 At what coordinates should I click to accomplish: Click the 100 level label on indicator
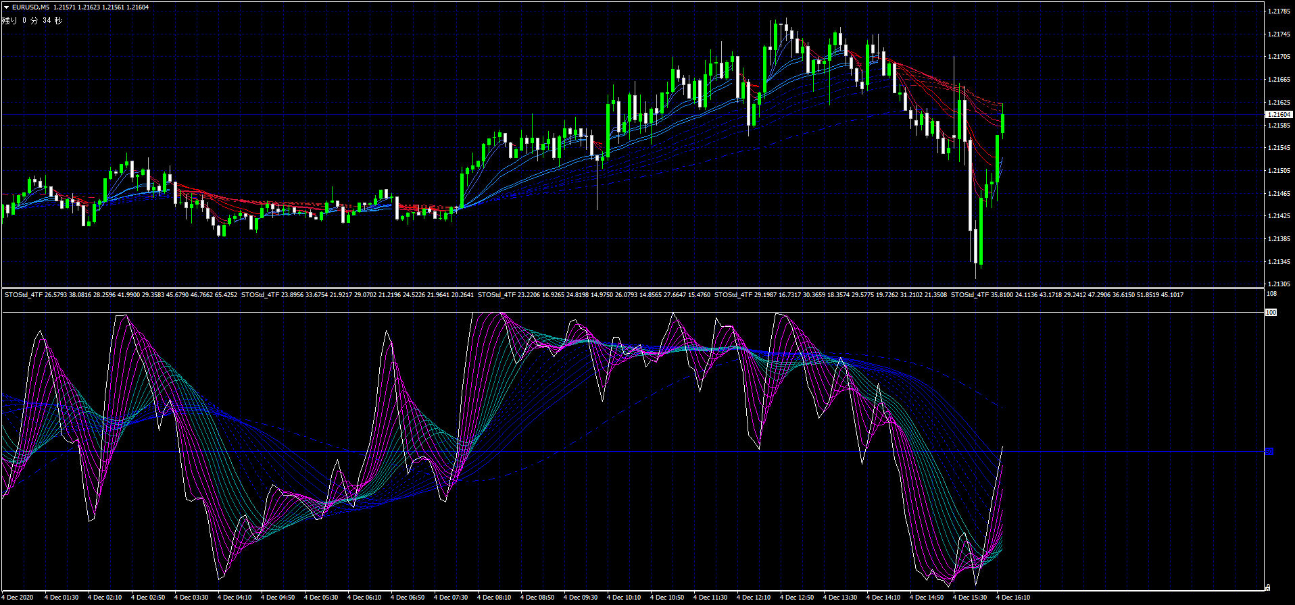(1271, 313)
